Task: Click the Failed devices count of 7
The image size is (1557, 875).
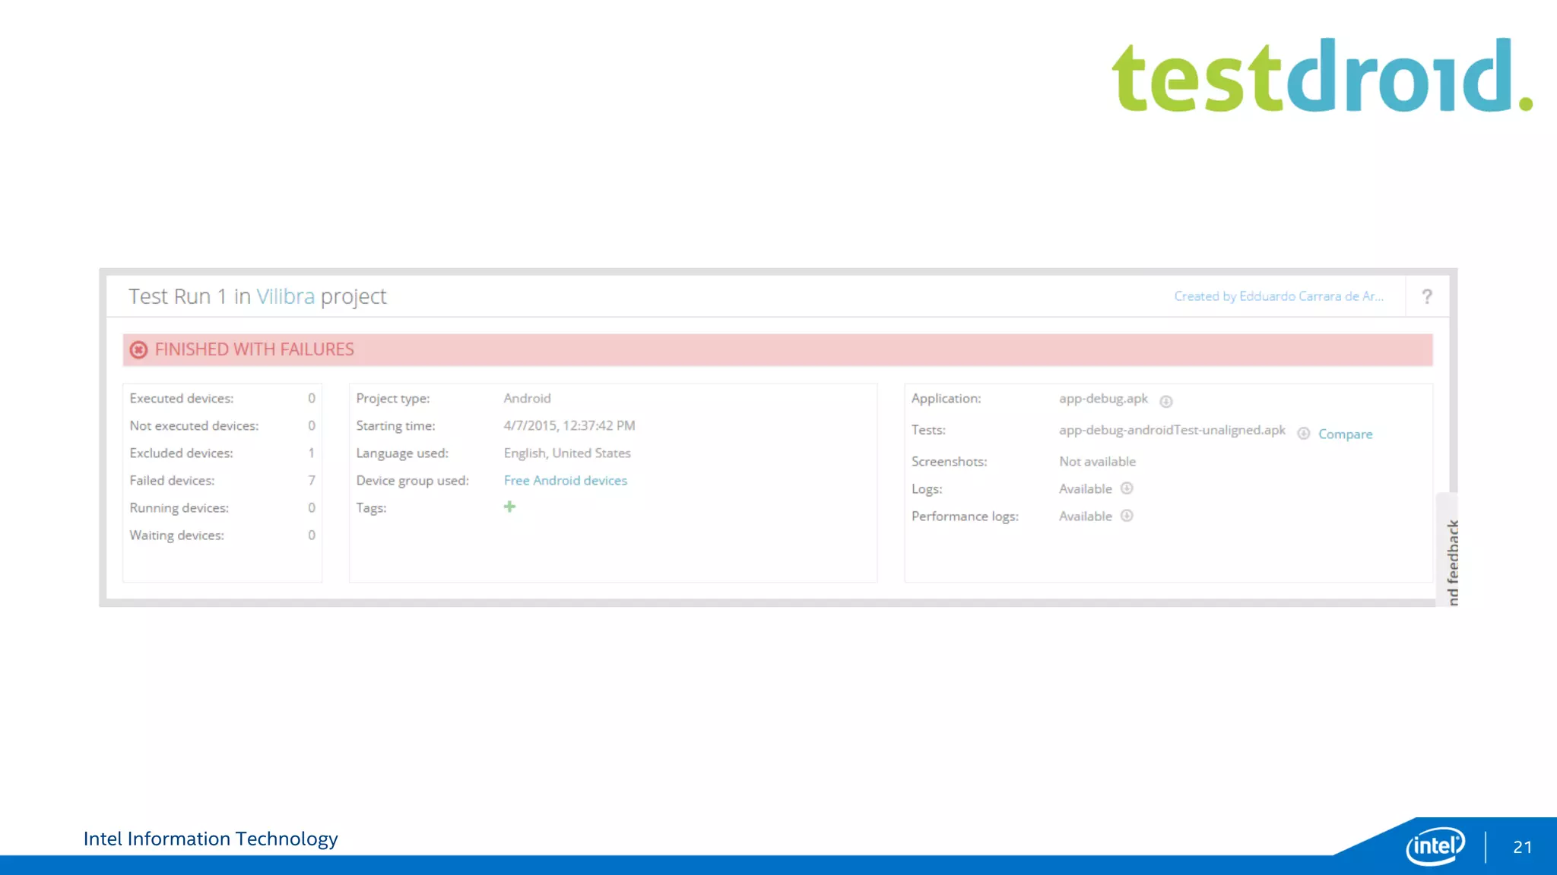Action: (x=311, y=480)
